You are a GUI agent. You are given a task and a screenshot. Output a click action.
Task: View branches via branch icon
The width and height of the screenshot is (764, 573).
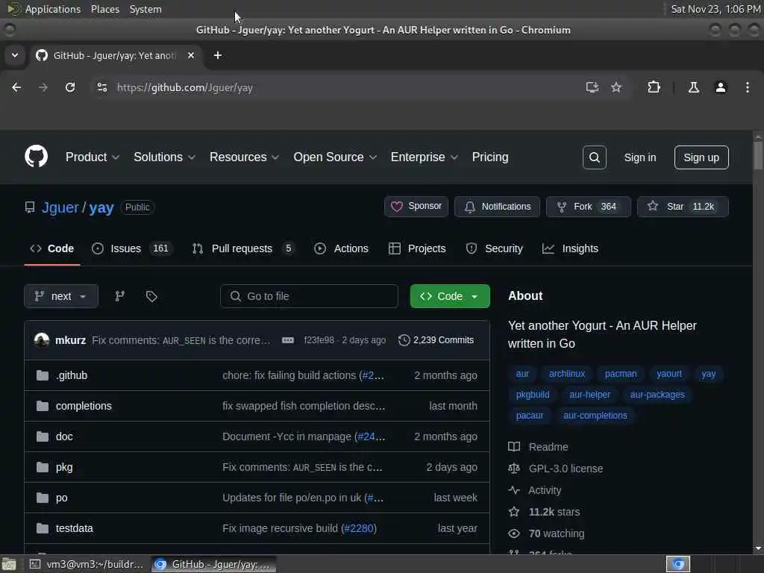point(120,296)
